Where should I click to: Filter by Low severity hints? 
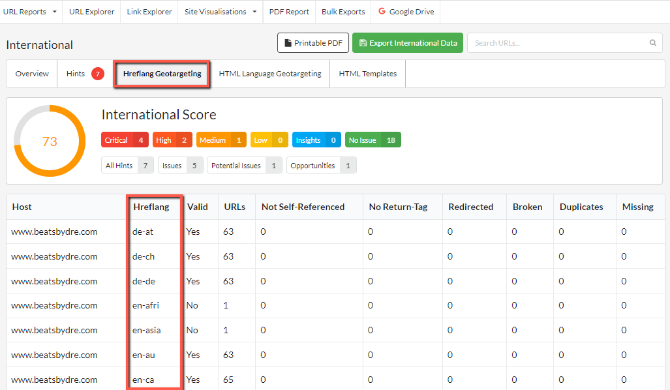tap(269, 140)
